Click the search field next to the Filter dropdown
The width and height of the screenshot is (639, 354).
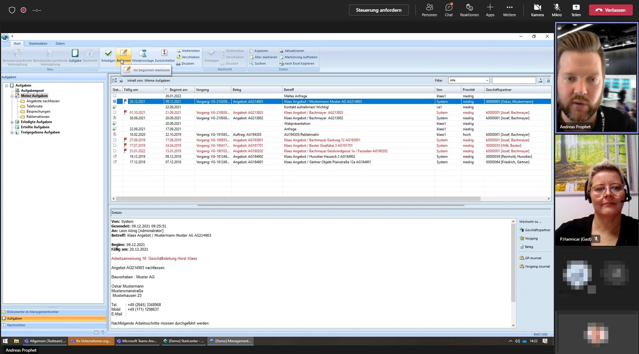pyautogui.click(x=514, y=80)
